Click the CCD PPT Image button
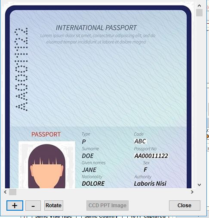The width and height of the screenshot is (209, 218). coord(108,206)
